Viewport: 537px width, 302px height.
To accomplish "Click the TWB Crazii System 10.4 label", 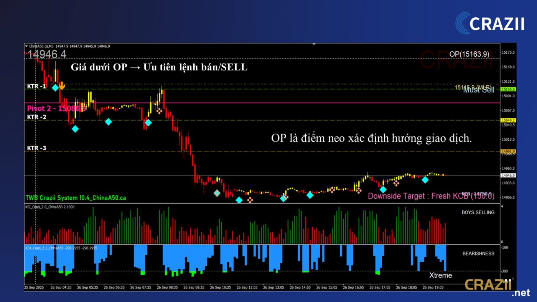I will pyautogui.click(x=76, y=198).
